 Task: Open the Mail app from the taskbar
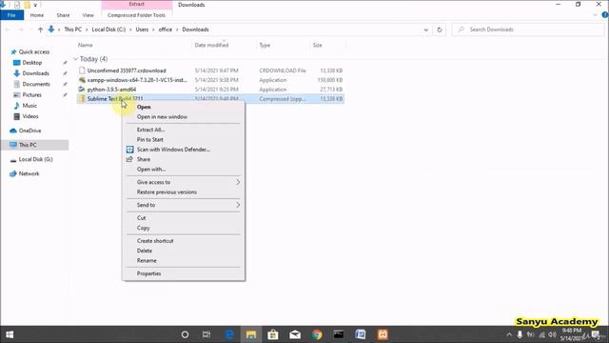click(295, 334)
